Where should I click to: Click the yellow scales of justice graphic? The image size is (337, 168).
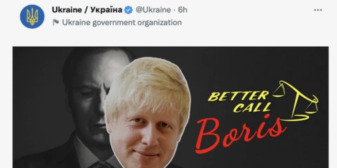[295, 101]
